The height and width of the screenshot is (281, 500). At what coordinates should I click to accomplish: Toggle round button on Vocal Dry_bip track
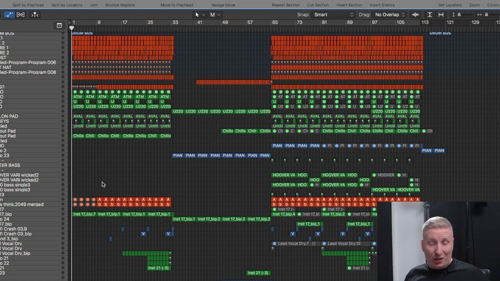(63, 253)
